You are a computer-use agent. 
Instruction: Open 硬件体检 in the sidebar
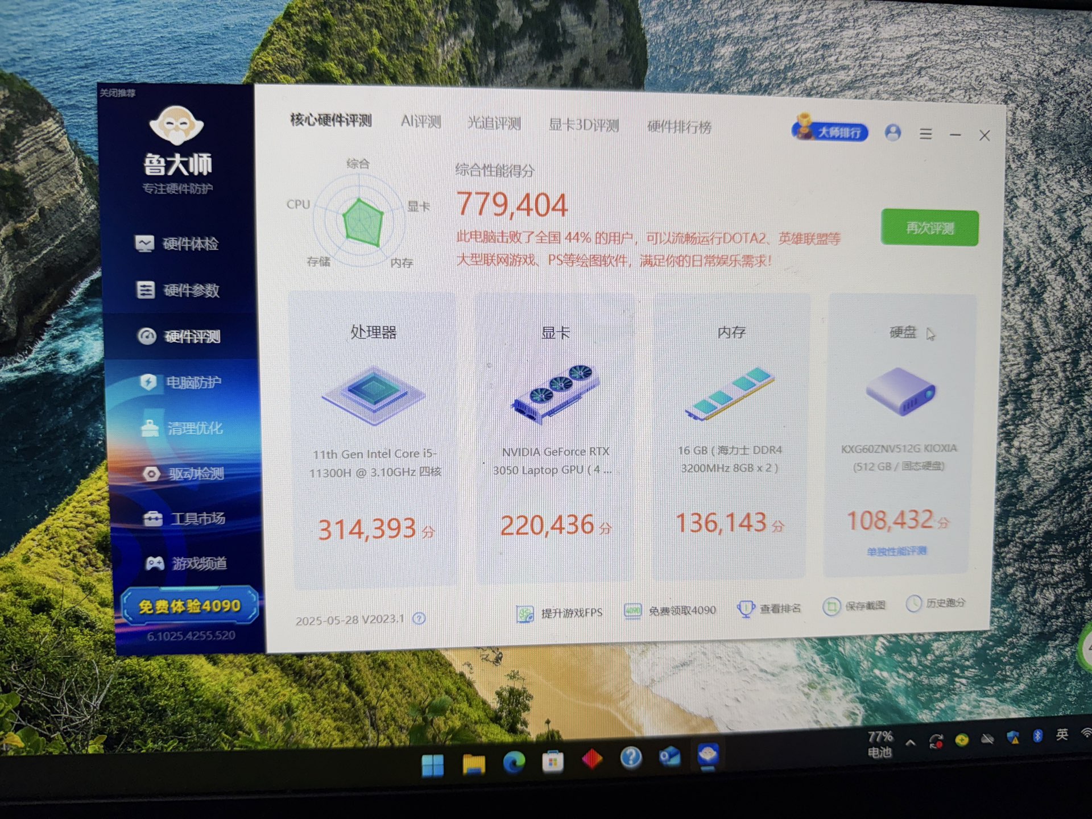pos(177,244)
